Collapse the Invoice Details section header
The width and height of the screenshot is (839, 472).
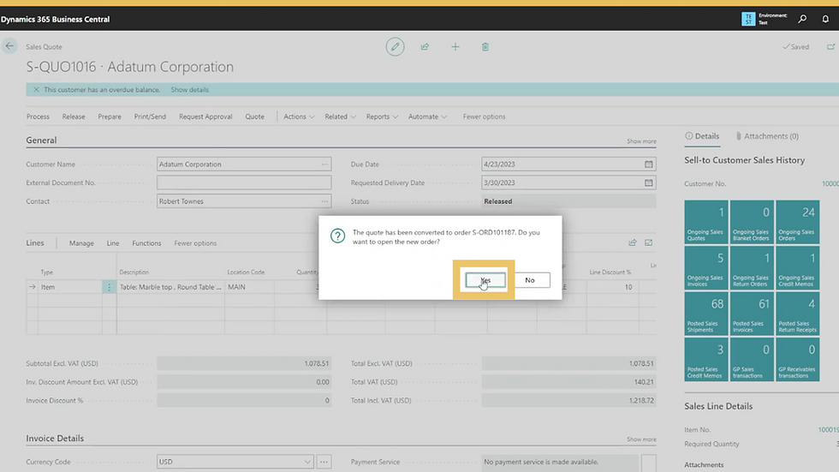point(55,439)
